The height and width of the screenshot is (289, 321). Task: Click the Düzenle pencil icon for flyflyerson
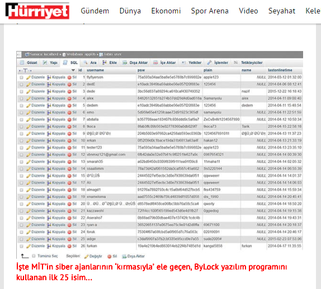[x=29, y=77]
